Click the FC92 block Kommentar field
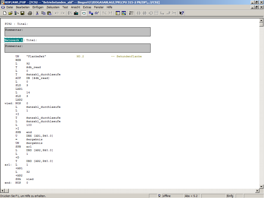264x198 pixels. coord(77,32)
